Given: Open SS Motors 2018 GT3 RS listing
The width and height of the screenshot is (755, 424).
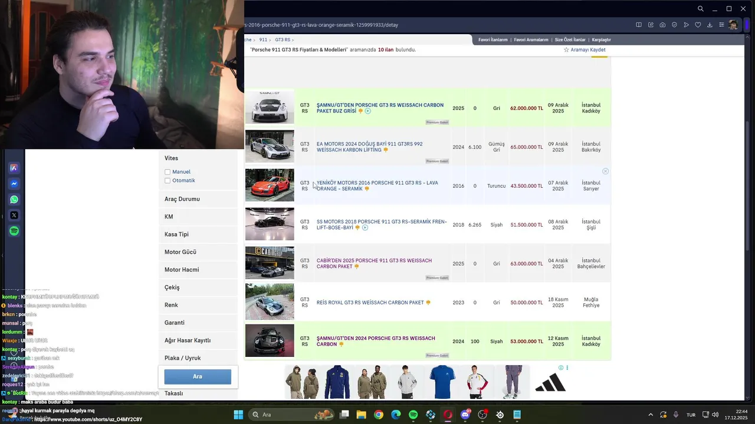Looking at the screenshot, I should (x=381, y=224).
